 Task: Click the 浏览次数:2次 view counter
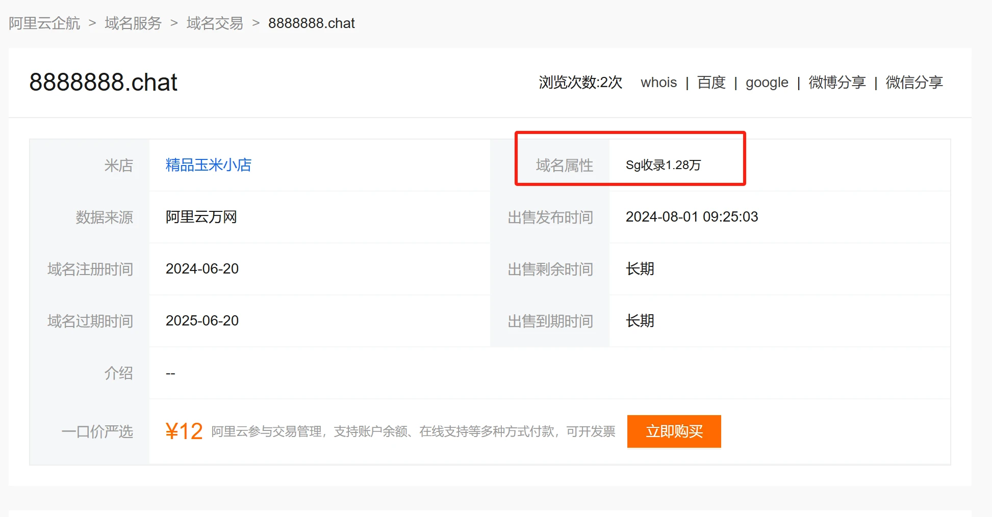tap(580, 83)
